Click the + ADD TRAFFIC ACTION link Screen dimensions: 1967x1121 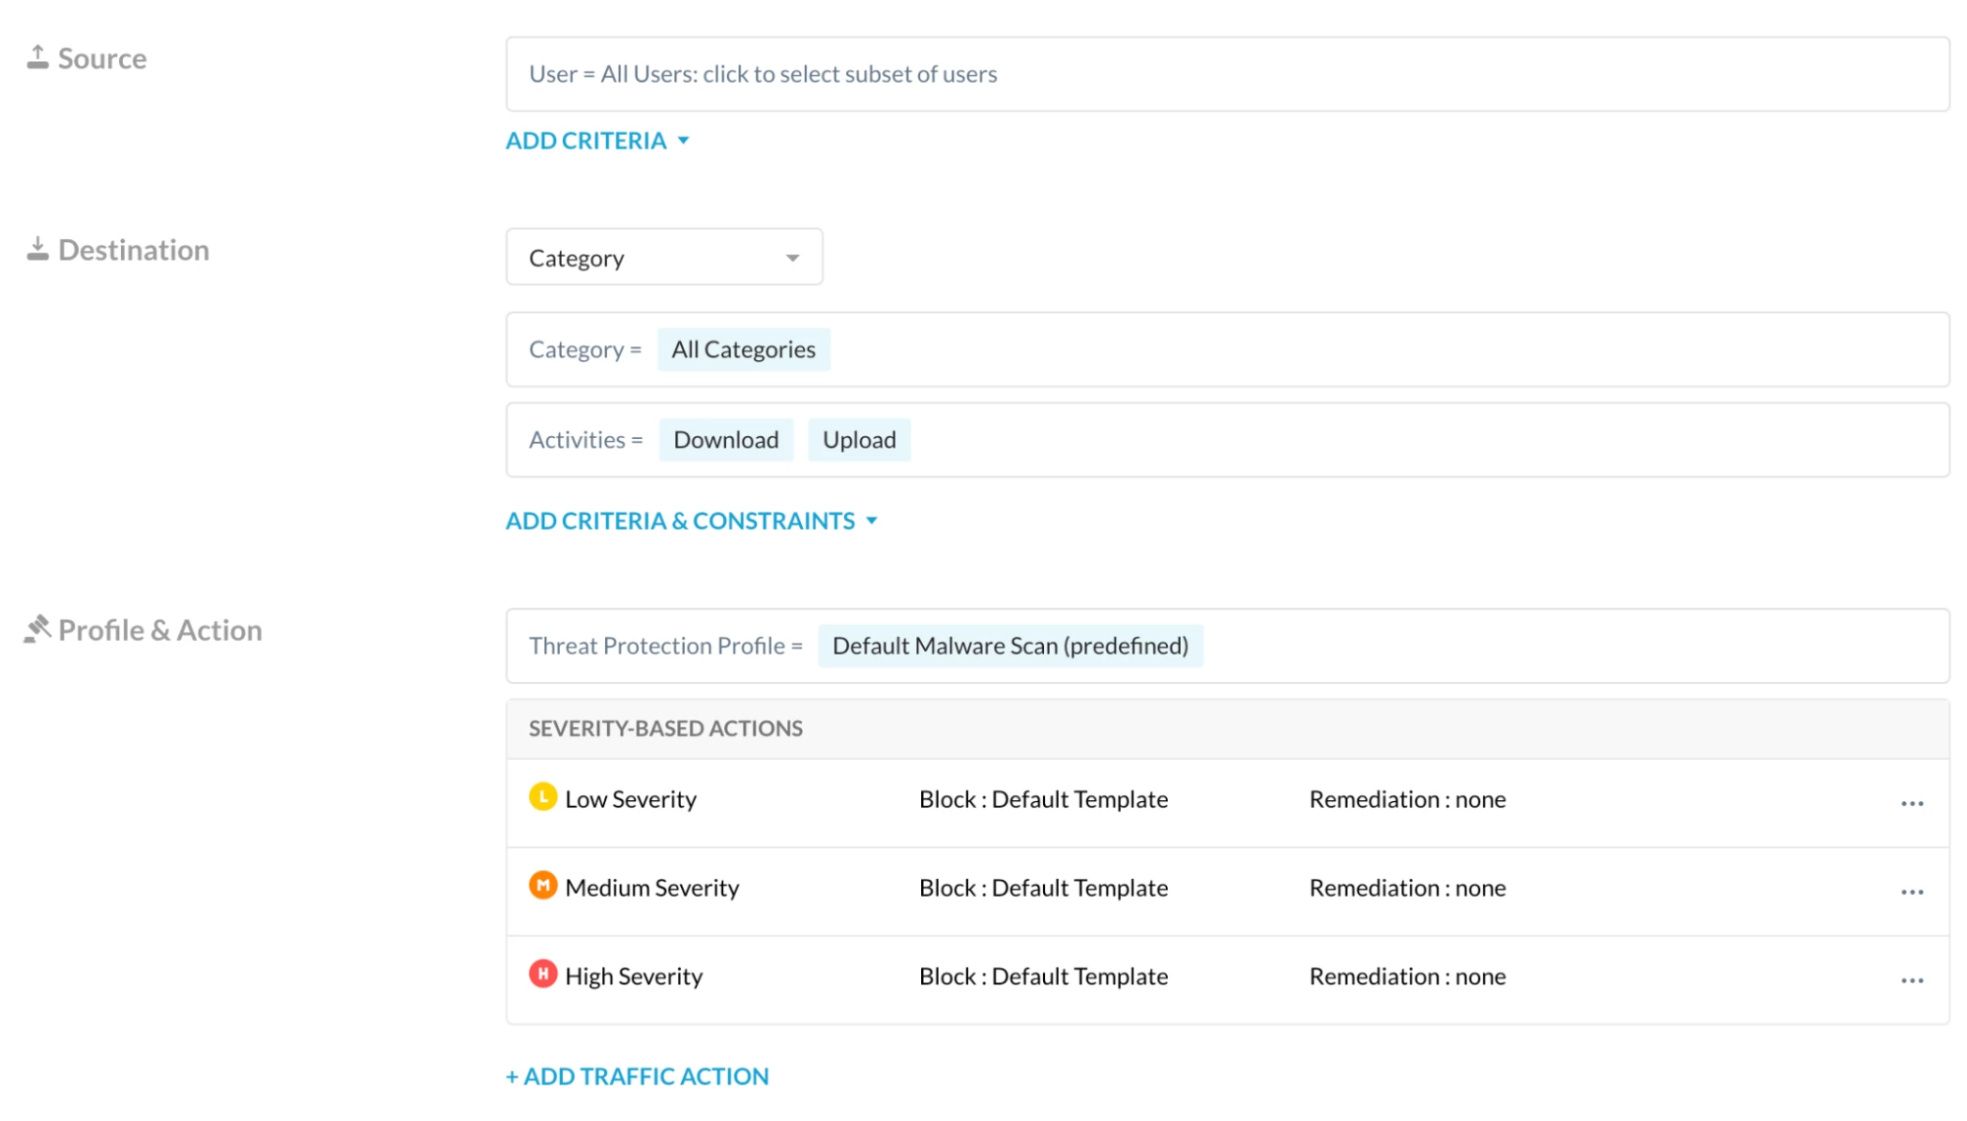pyautogui.click(x=638, y=1077)
